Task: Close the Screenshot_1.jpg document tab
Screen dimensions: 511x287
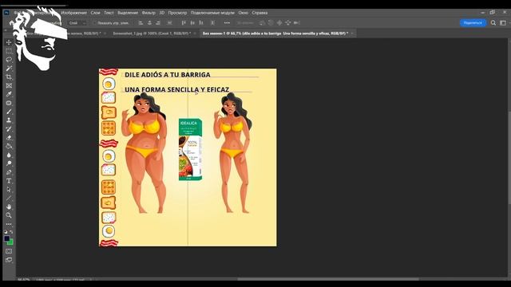Action: (x=195, y=33)
